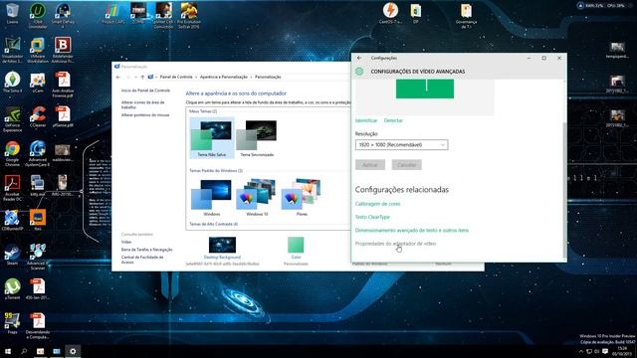Viewport: 637px width, 358px height.
Task: Open the Resolução dropdown showing 1920 × 1080
Action: (401, 145)
